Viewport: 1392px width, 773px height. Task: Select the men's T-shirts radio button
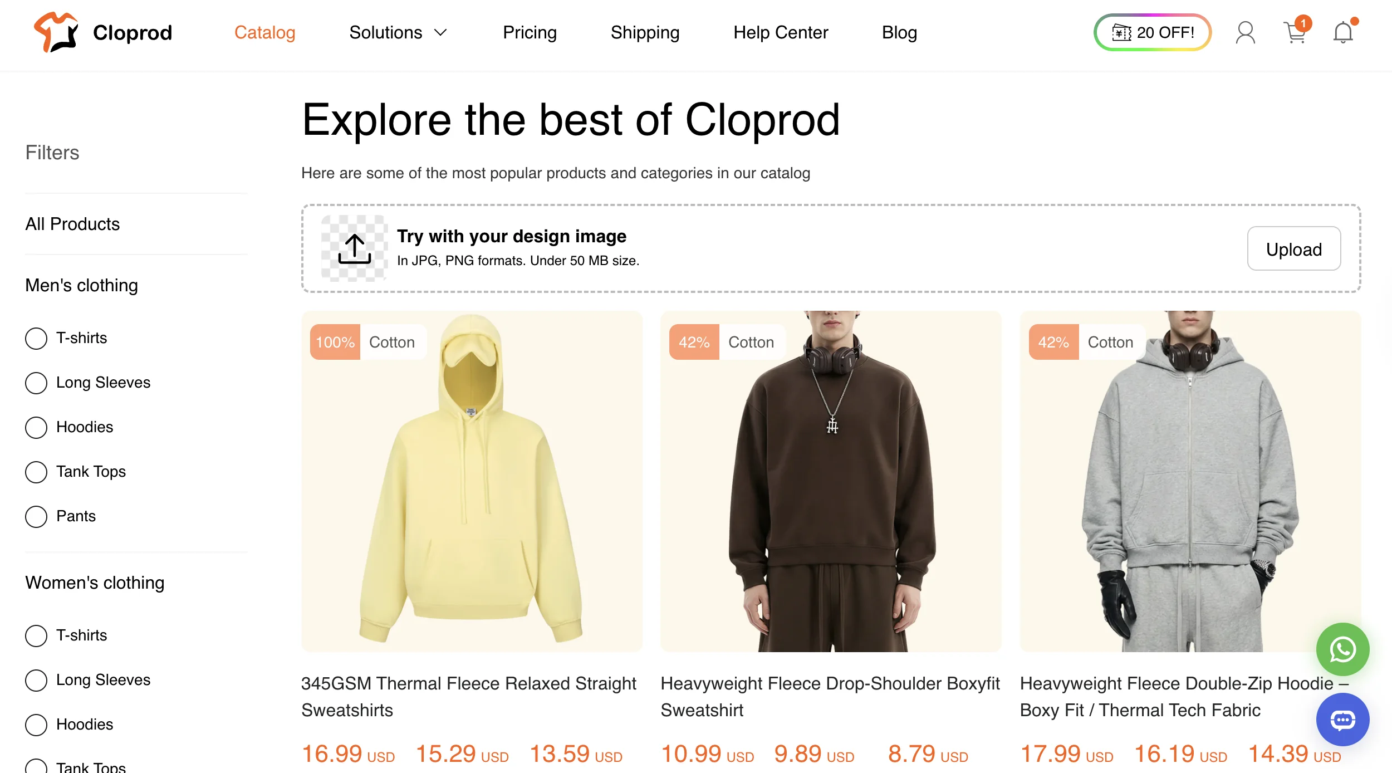coord(36,338)
